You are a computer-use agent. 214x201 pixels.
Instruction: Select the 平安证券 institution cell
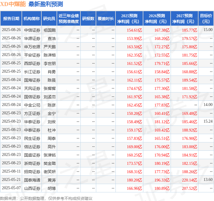(x=32, y=55)
